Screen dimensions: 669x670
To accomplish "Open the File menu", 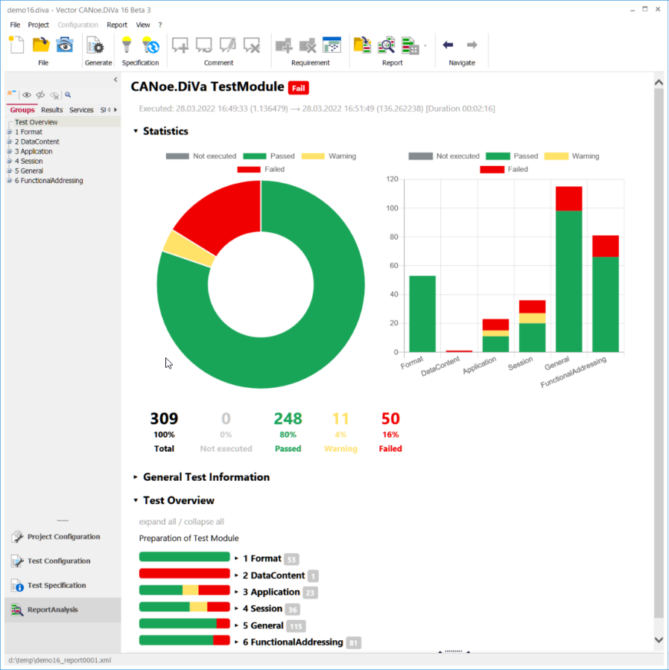I will (15, 25).
